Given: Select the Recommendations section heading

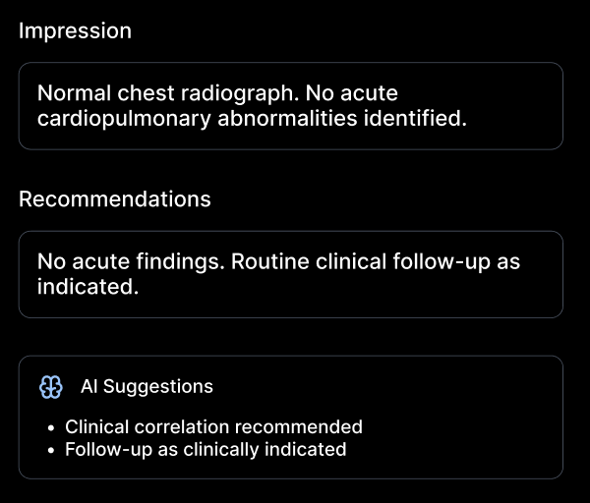Looking at the screenshot, I should pos(115,198).
